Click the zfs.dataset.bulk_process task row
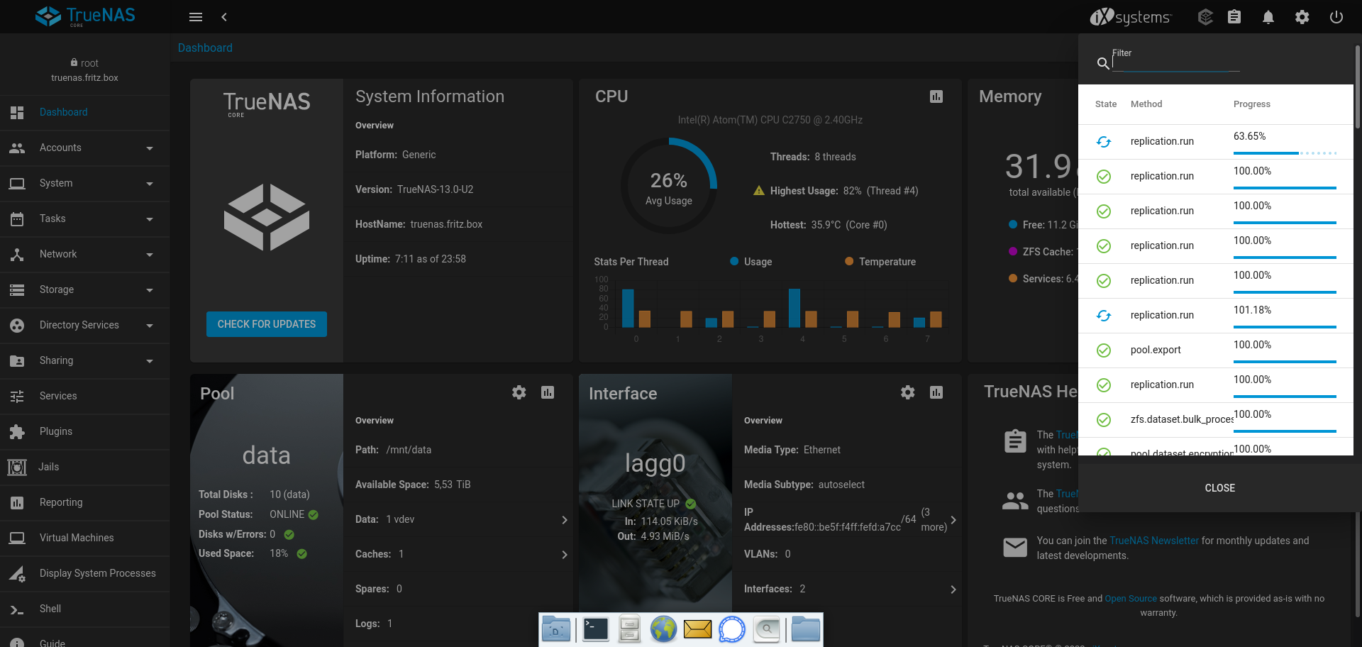 tap(1216, 420)
